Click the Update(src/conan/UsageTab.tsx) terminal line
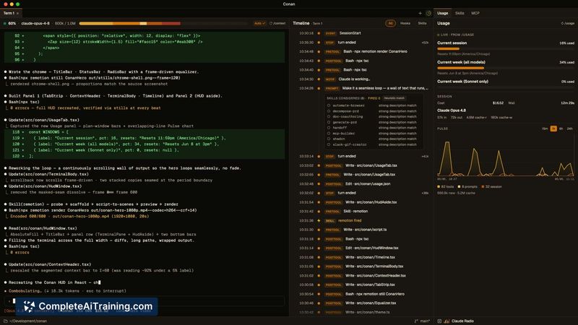 (44, 120)
